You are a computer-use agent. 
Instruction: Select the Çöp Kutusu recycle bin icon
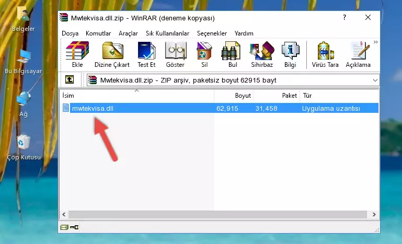(24, 148)
